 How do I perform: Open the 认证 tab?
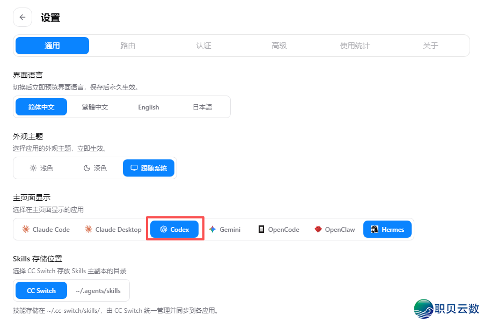pyautogui.click(x=203, y=46)
